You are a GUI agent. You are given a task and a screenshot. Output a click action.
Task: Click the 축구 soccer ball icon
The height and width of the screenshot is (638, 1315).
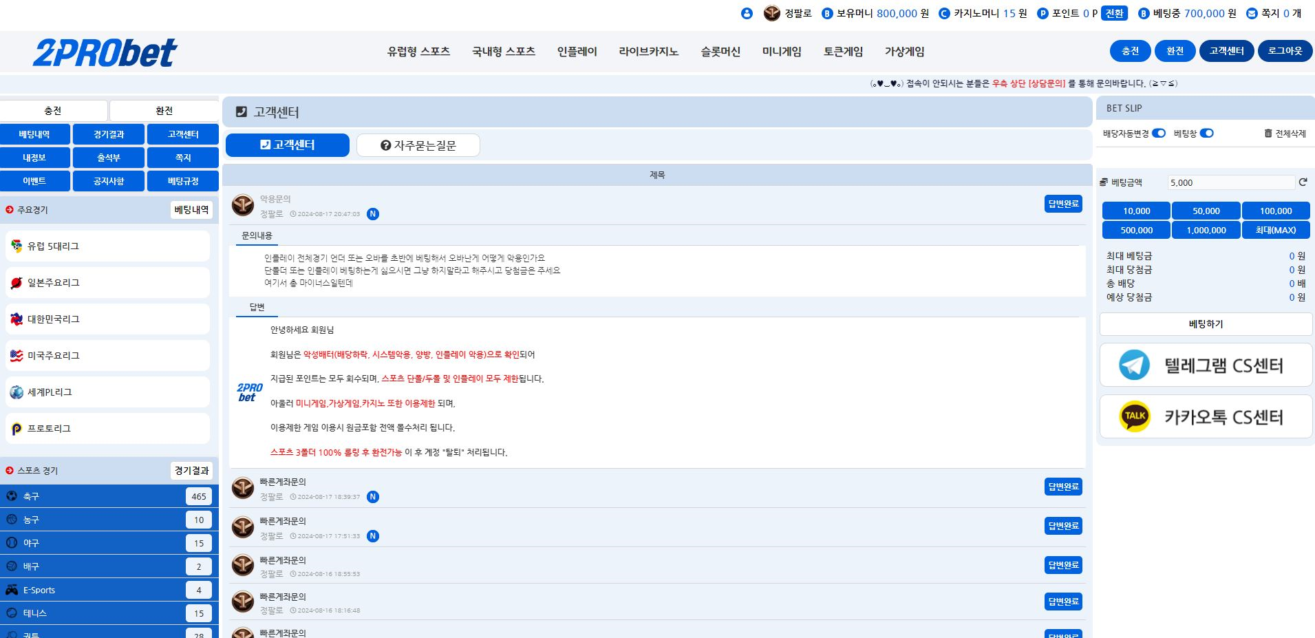click(12, 496)
